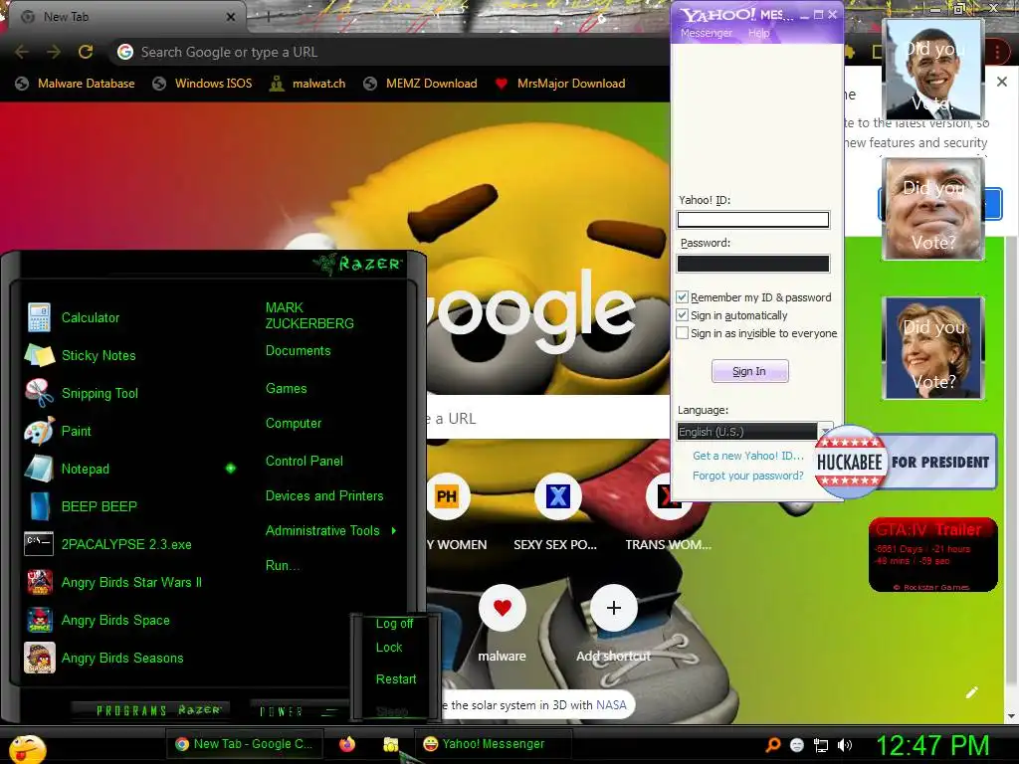The width and height of the screenshot is (1019, 764).
Task: Open Windows ISOS bookmark
Action: (x=202, y=84)
